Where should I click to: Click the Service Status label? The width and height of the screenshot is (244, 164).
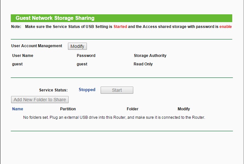53,90
